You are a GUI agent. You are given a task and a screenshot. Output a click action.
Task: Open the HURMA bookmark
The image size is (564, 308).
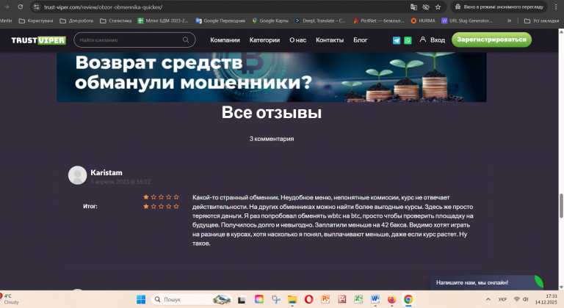pos(423,21)
